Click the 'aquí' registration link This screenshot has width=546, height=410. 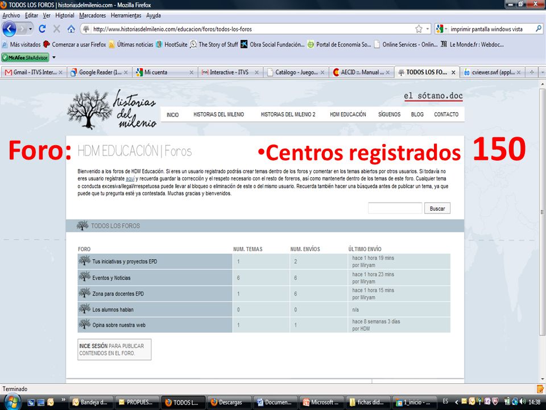(130, 178)
